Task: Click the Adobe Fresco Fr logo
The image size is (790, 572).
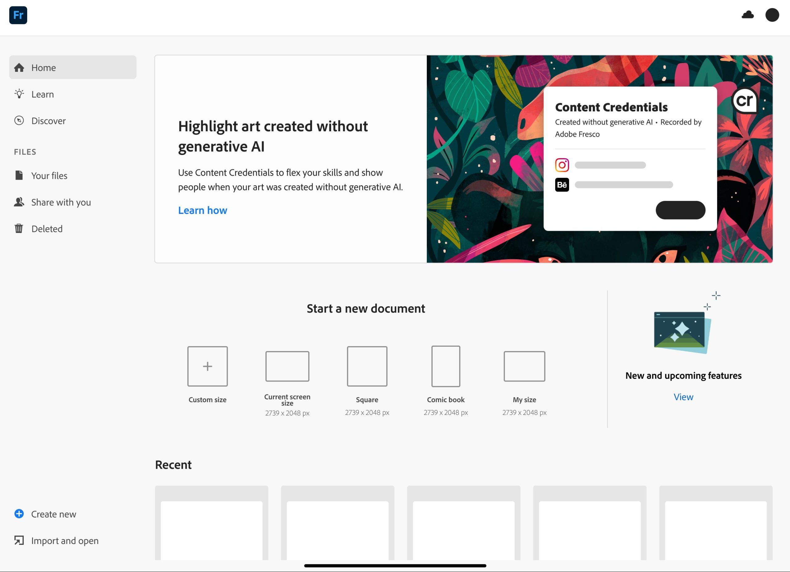Action: [x=18, y=15]
